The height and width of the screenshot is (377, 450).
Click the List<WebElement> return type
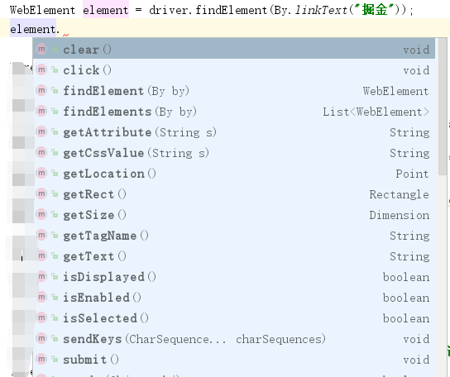click(376, 112)
